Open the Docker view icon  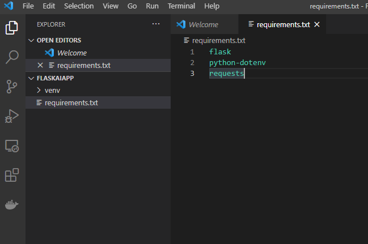12,204
